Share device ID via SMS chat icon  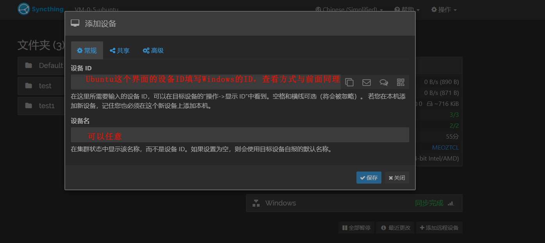(x=384, y=82)
